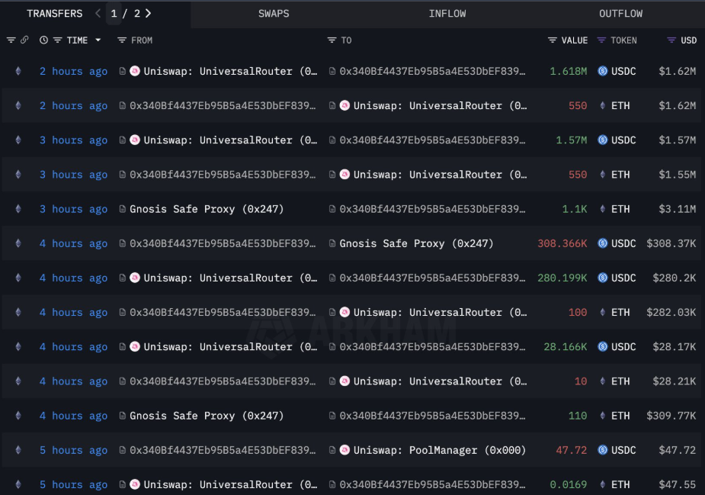The image size is (705, 495).
Task: Switch to the INFLOW tab
Action: pyautogui.click(x=447, y=14)
